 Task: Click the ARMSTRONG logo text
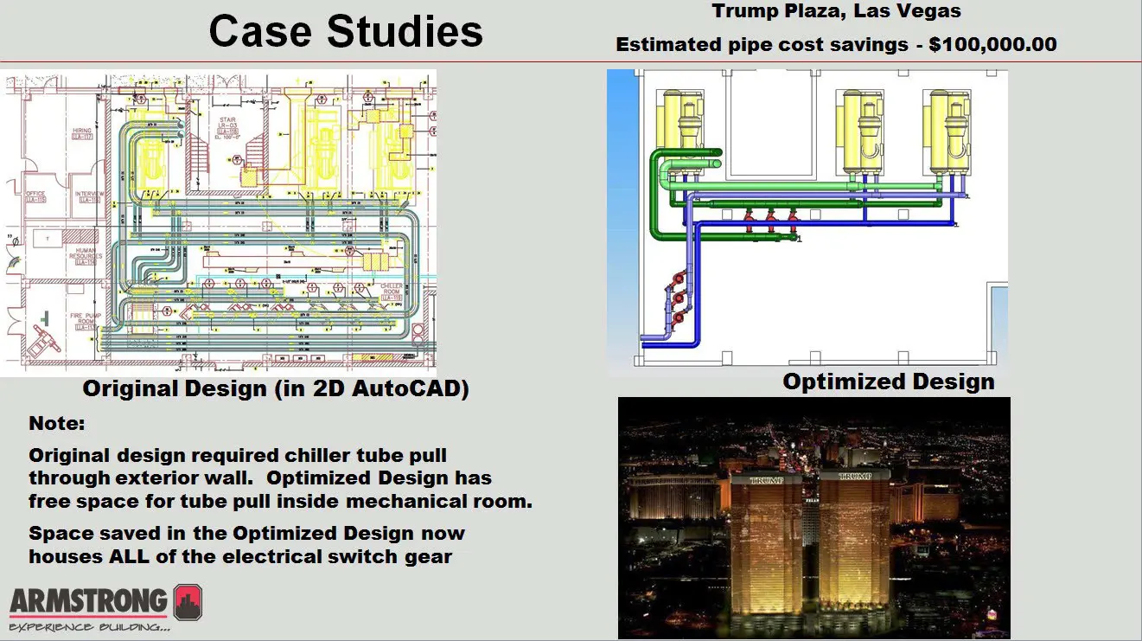(88, 600)
